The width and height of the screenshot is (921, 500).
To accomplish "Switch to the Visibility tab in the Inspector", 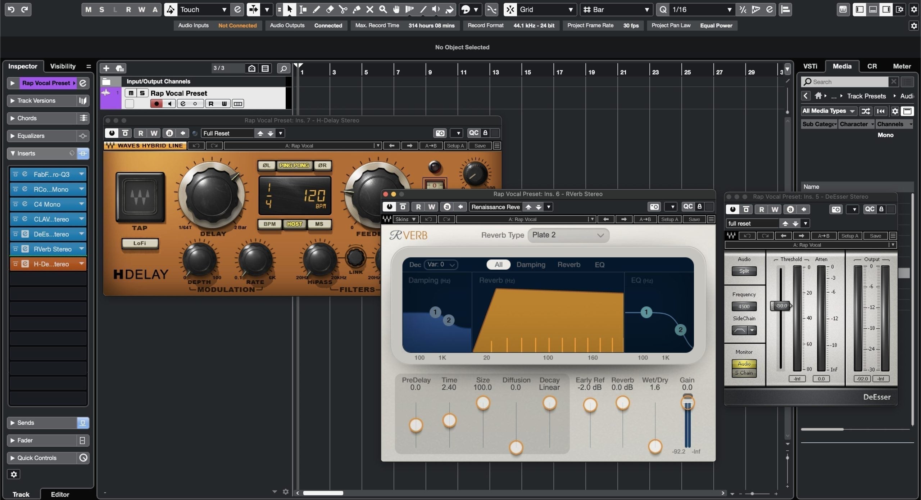I will [62, 66].
